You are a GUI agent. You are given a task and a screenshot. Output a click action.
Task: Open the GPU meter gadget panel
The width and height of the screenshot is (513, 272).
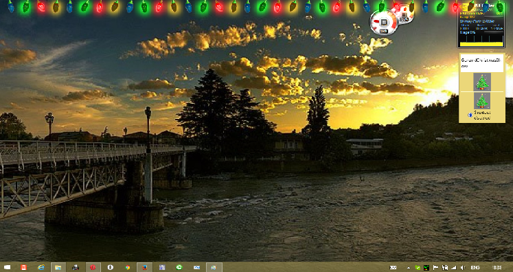[481, 26]
